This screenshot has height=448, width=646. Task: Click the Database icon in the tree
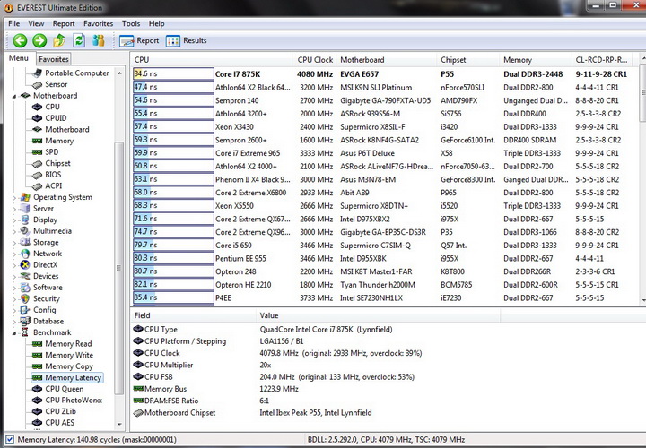pyautogui.click(x=25, y=322)
